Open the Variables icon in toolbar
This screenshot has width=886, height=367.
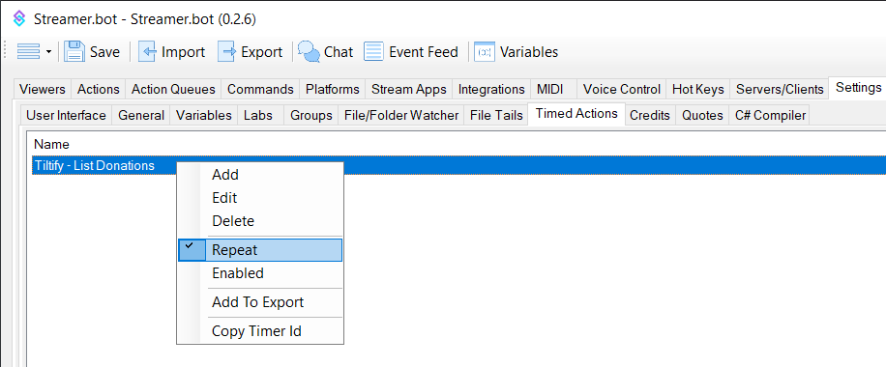[485, 52]
